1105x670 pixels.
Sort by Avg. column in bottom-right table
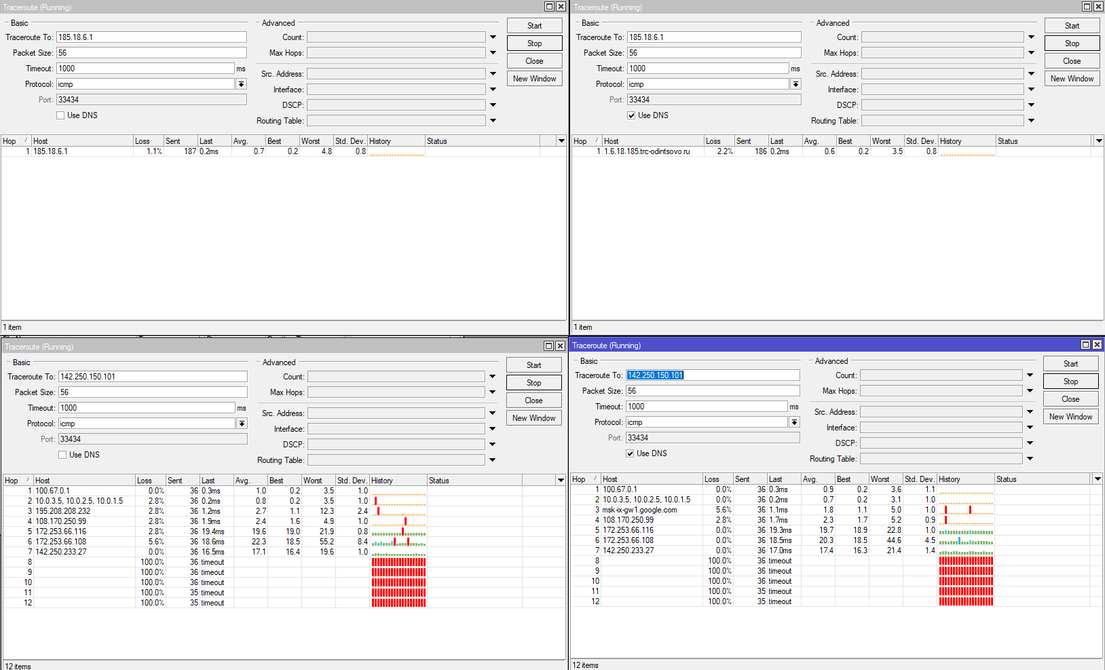818,479
